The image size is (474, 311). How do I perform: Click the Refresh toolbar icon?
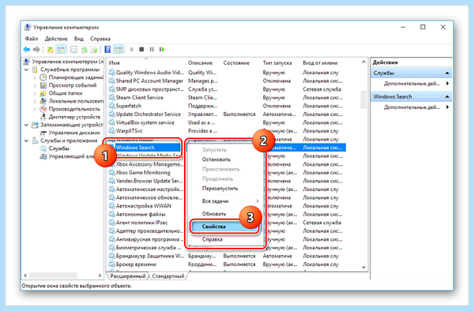[x=84, y=49]
